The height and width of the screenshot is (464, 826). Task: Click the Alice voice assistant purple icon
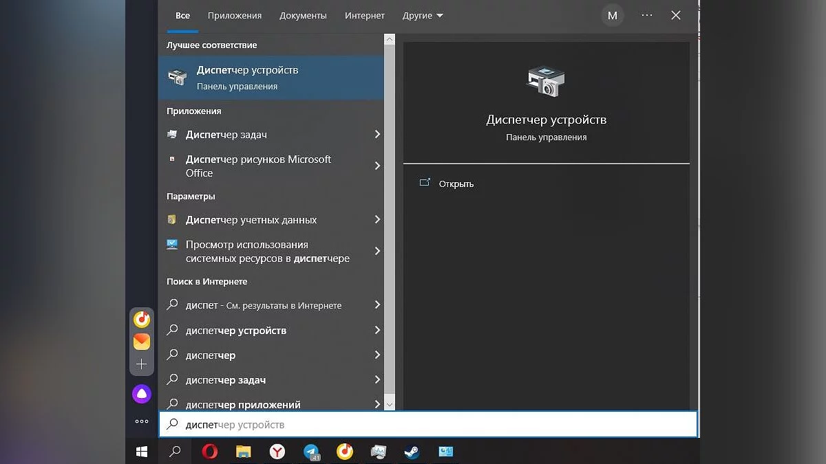[142, 394]
